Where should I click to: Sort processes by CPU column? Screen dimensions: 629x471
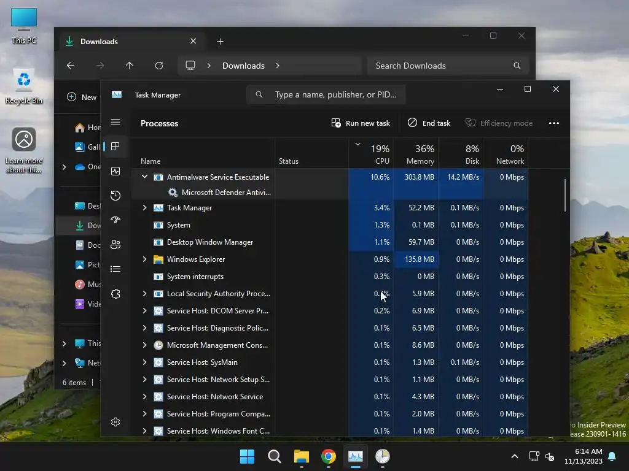[x=371, y=154]
